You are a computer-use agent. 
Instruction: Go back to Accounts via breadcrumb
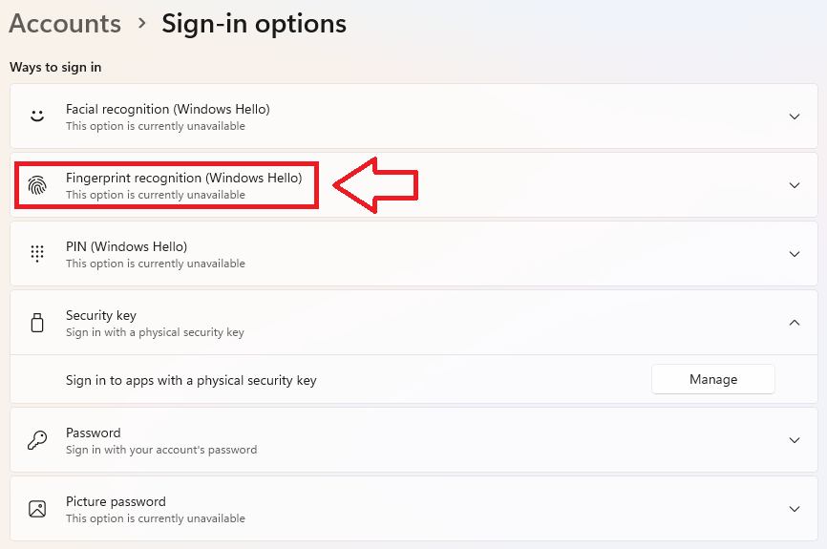[x=65, y=23]
